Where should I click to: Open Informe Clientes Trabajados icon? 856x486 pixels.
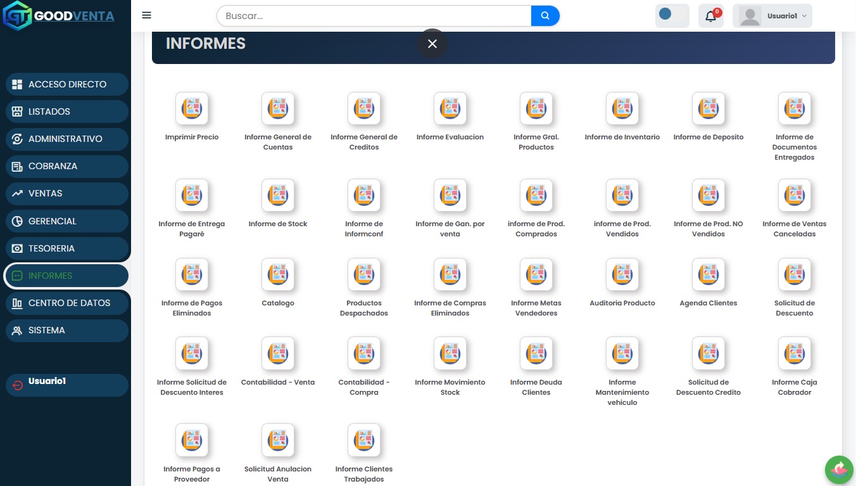pyautogui.click(x=364, y=440)
